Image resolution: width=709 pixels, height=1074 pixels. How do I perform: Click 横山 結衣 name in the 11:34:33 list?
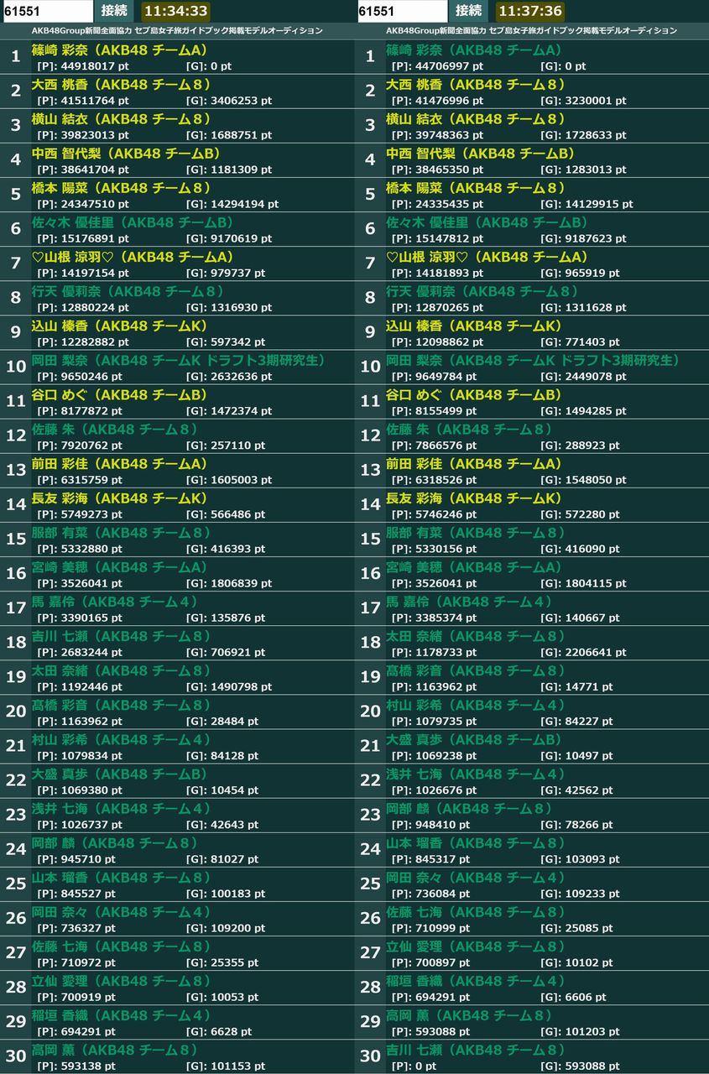pos(122,119)
